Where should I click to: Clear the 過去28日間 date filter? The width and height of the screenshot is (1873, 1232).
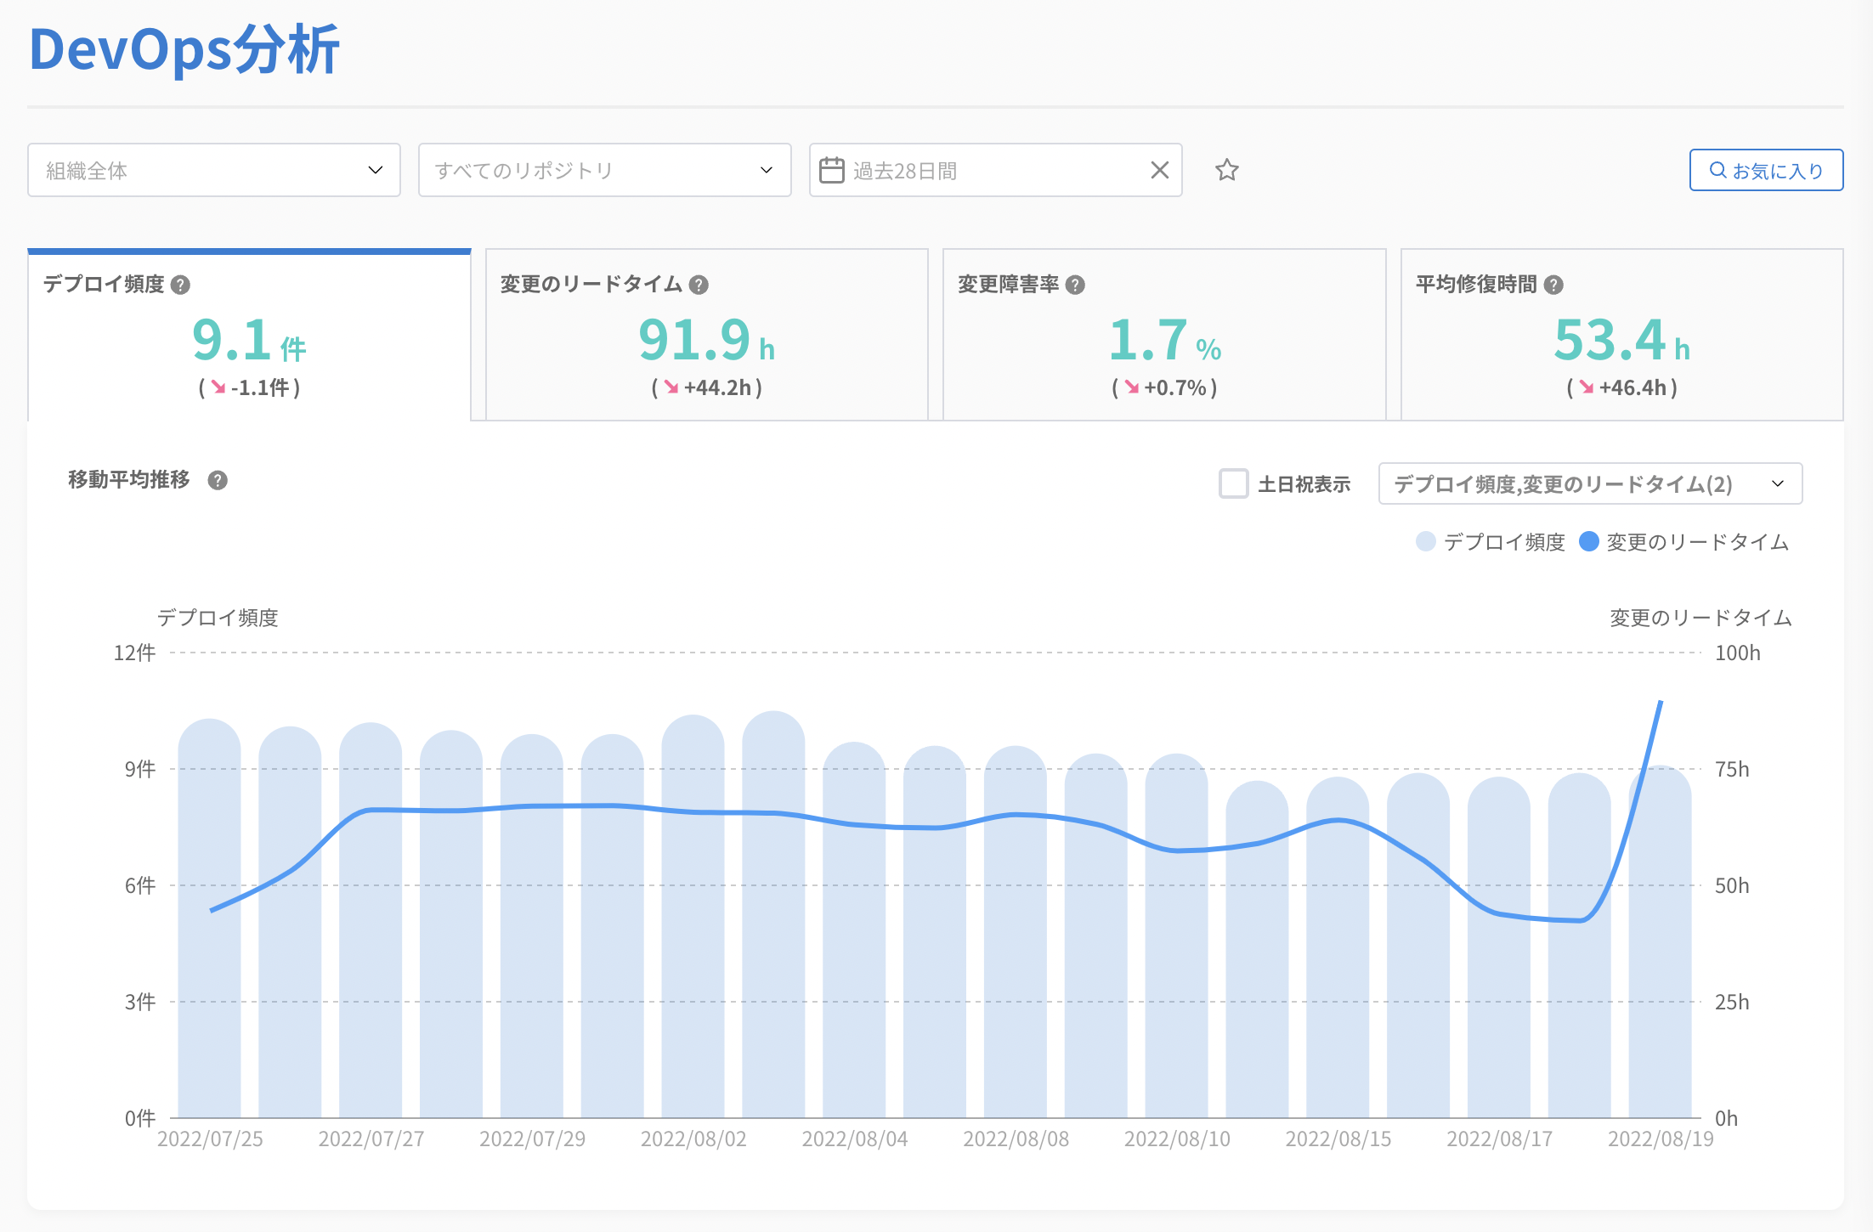[x=1159, y=170]
